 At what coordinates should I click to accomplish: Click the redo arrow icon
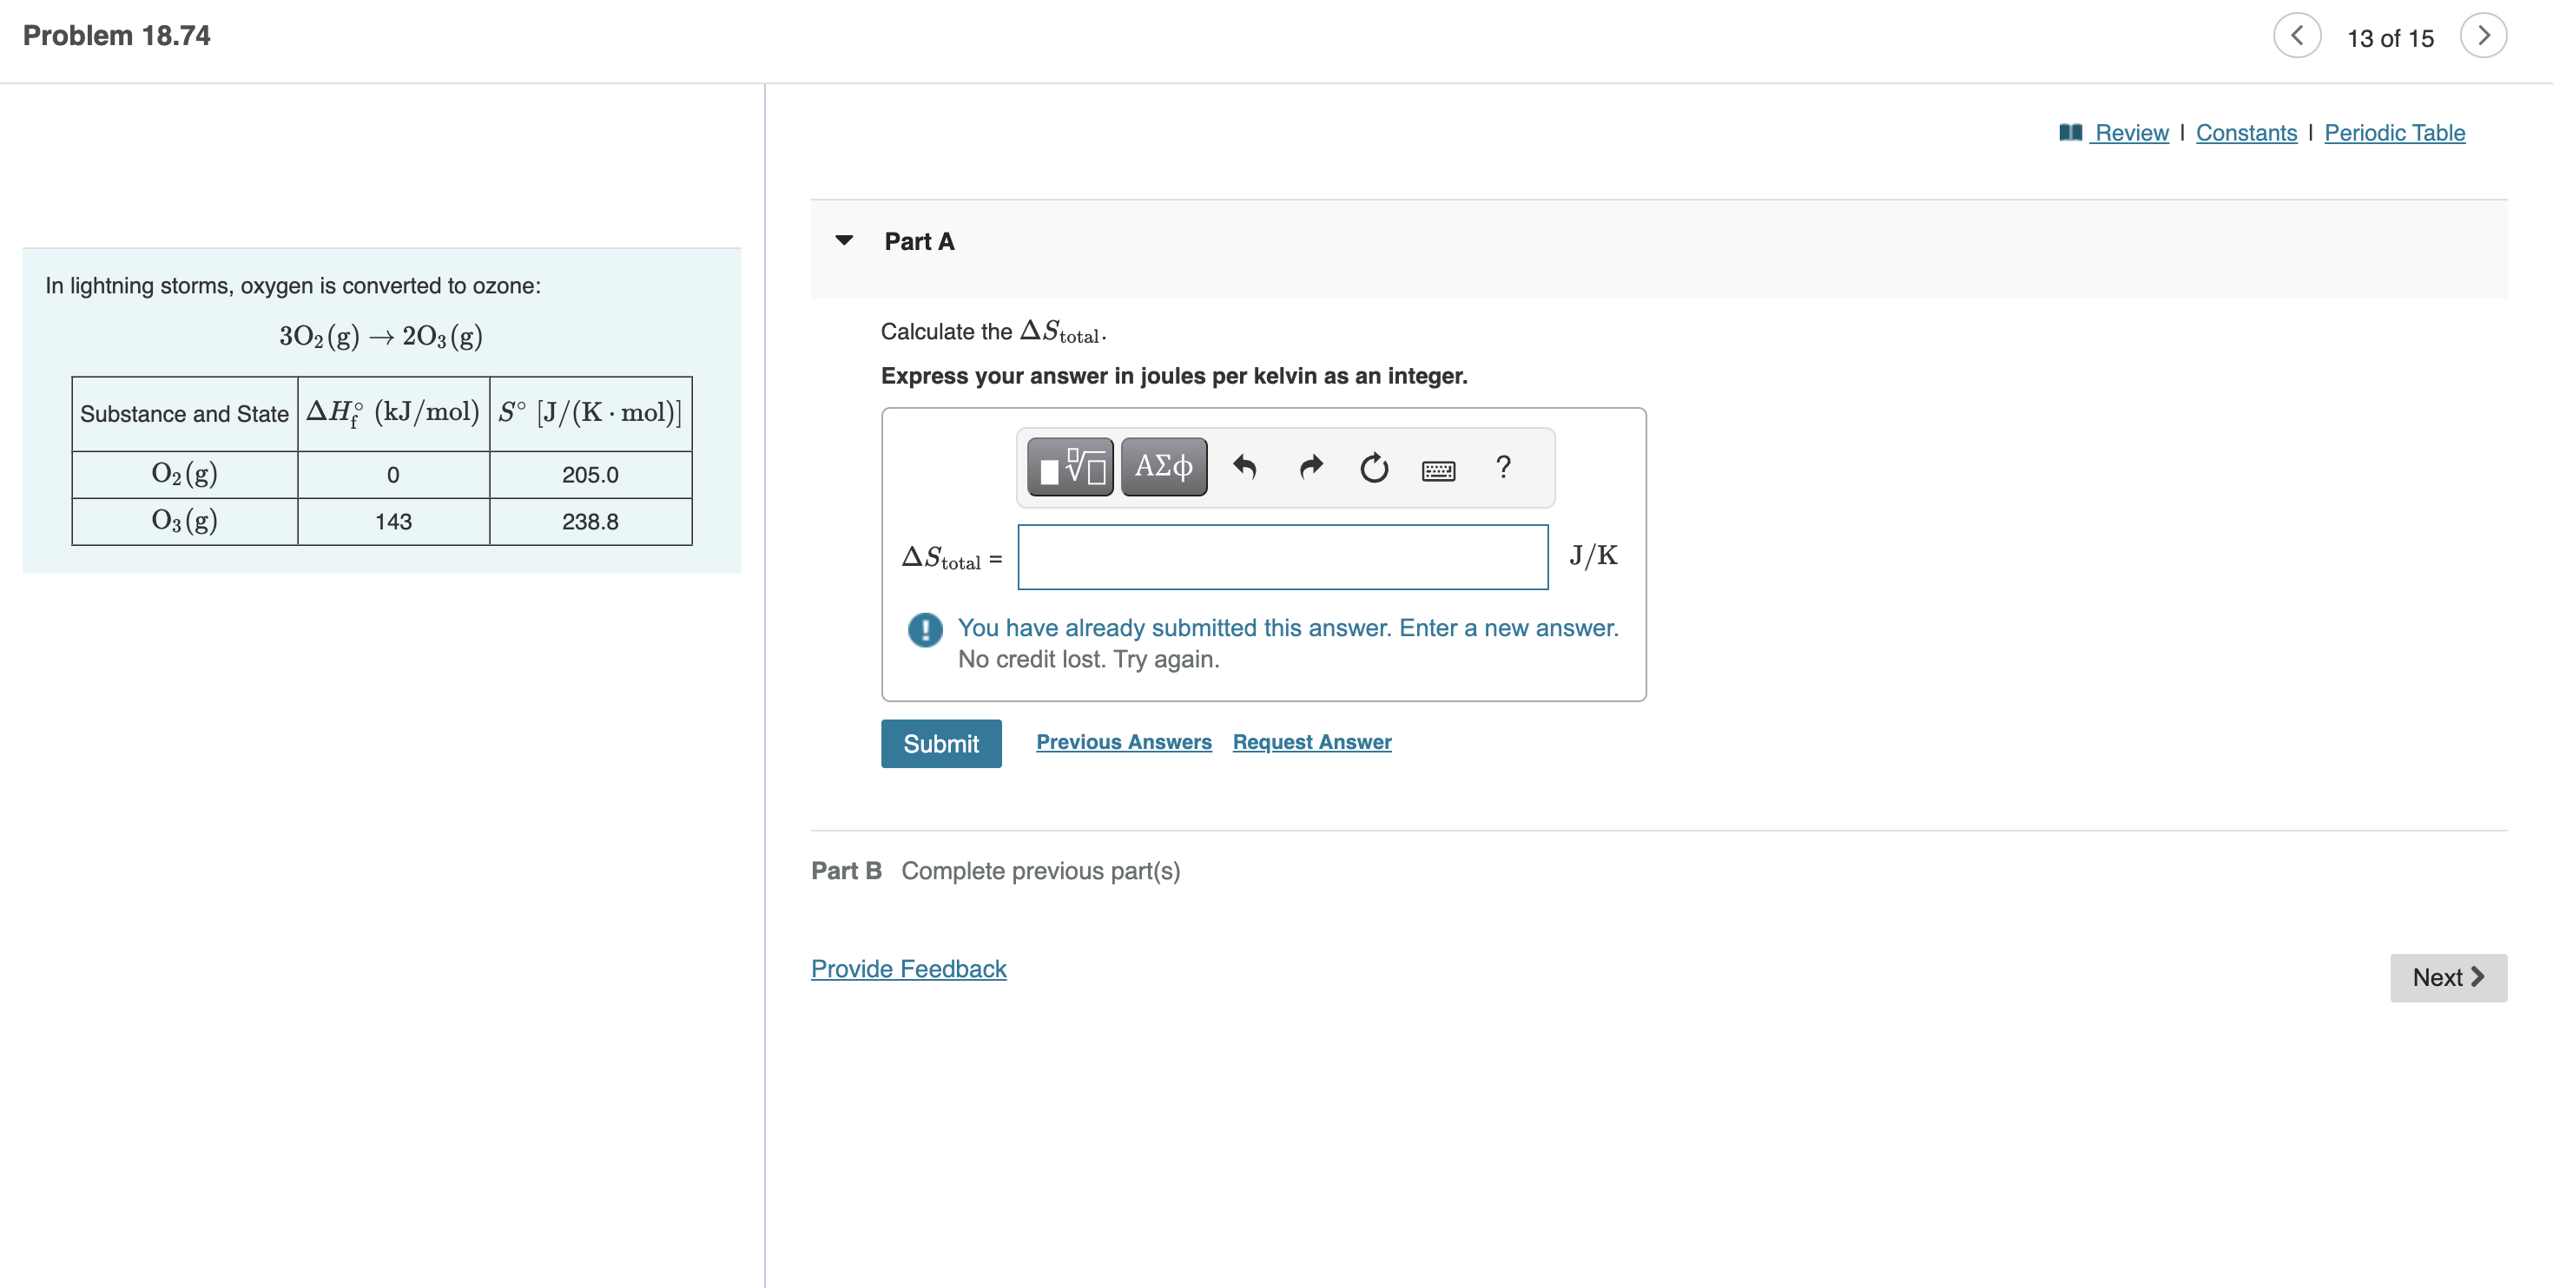[1310, 467]
